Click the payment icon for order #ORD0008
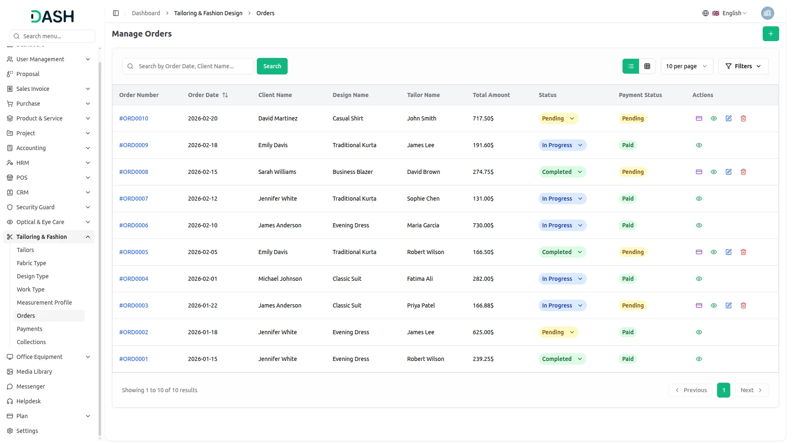Screen dimensions: 789x444 pos(699,172)
